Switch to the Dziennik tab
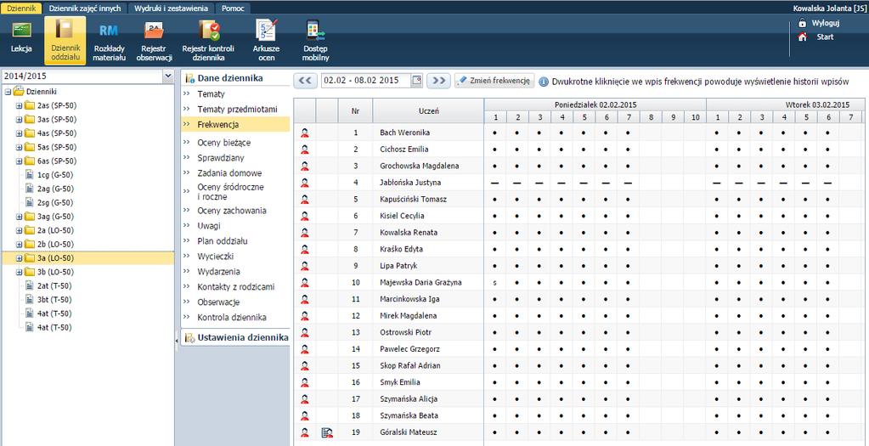The height and width of the screenshot is (446, 869). pyautogui.click(x=21, y=8)
